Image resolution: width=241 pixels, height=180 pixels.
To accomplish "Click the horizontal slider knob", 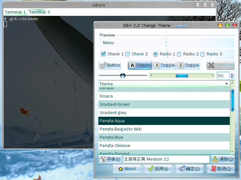I will [x=123, y=75].
